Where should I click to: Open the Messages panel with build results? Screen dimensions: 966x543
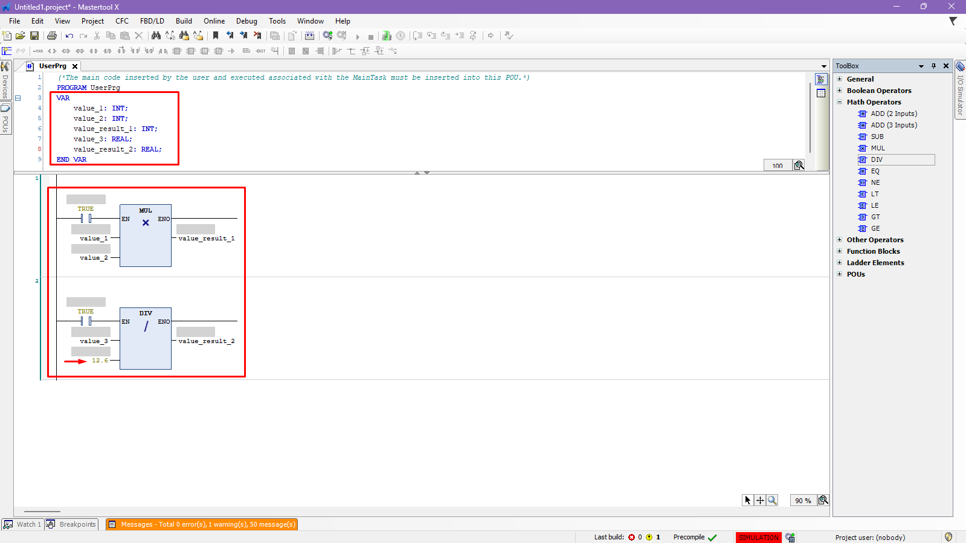pyautogui.click(x=202, y=524)
